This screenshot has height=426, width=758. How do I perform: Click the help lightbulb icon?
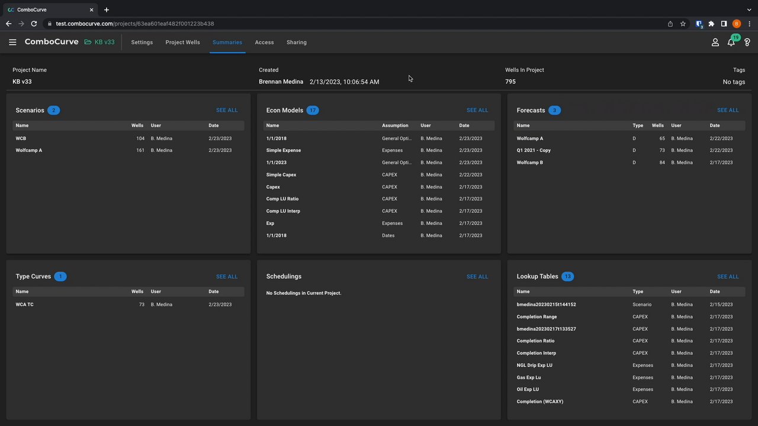(747, 43)
